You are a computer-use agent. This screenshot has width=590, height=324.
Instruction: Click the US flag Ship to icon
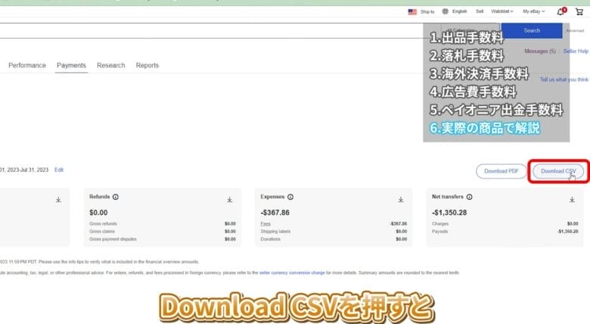[412, 12]
